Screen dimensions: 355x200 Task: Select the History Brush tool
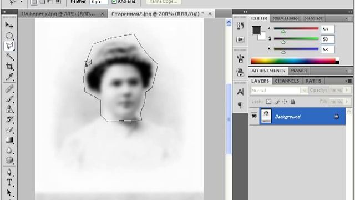pyautogui.click(x=9, y=119)
